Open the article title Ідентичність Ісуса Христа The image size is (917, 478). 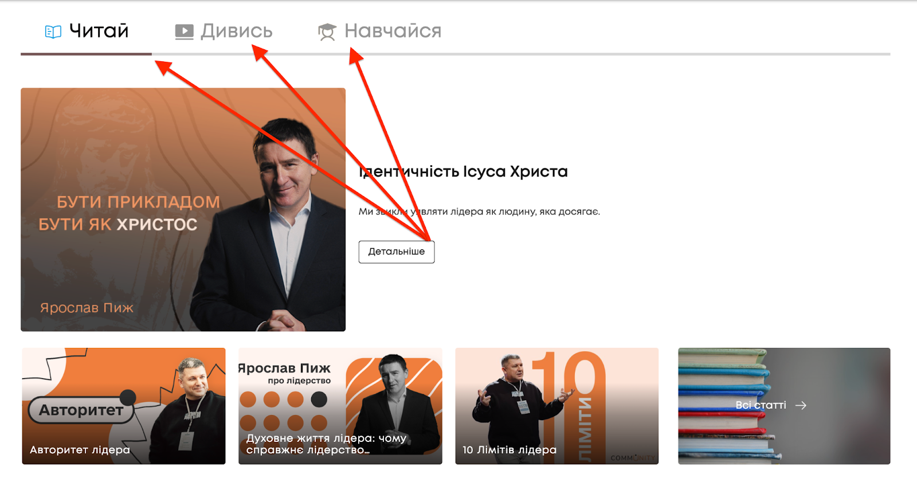(x=463, y=171)
